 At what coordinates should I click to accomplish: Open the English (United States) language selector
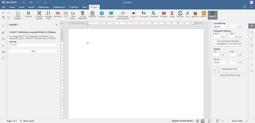(x=183, y=121)
